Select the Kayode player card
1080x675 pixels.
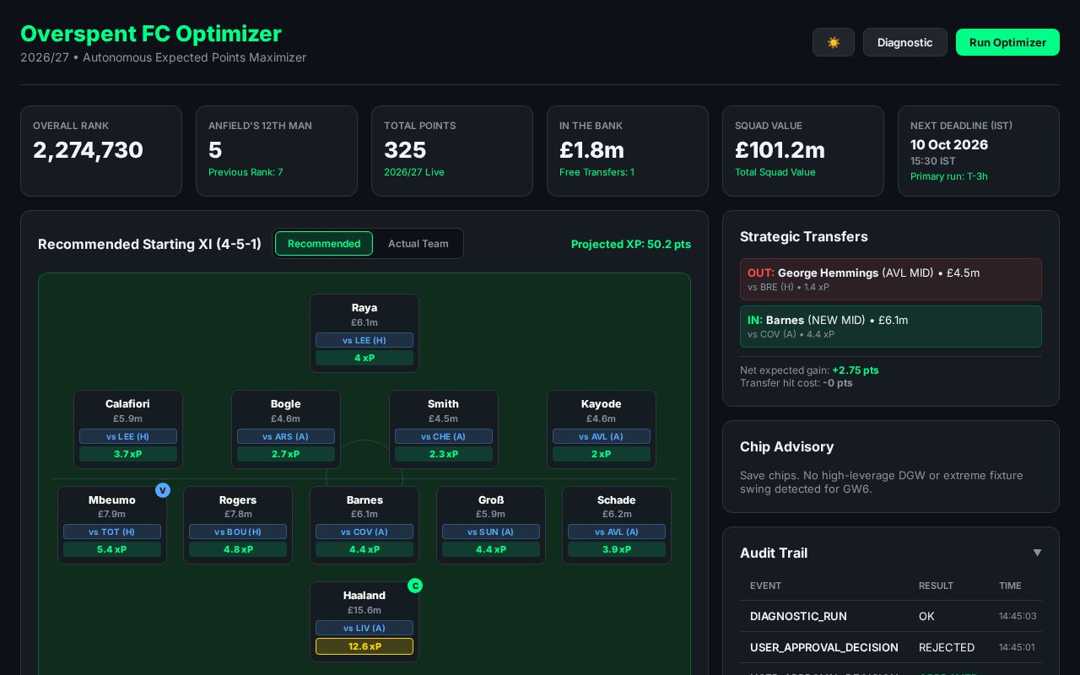click(602, 429)
